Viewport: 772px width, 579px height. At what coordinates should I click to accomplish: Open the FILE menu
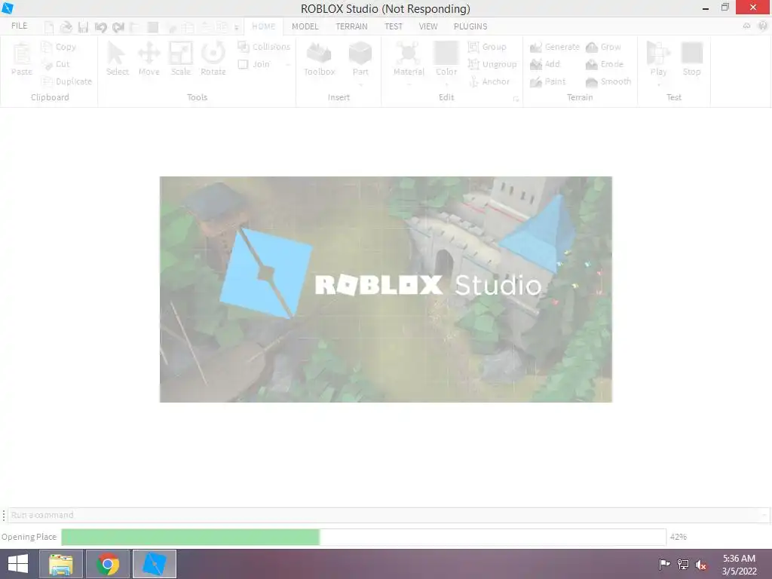pyautogui.click(x=19, y=26)
